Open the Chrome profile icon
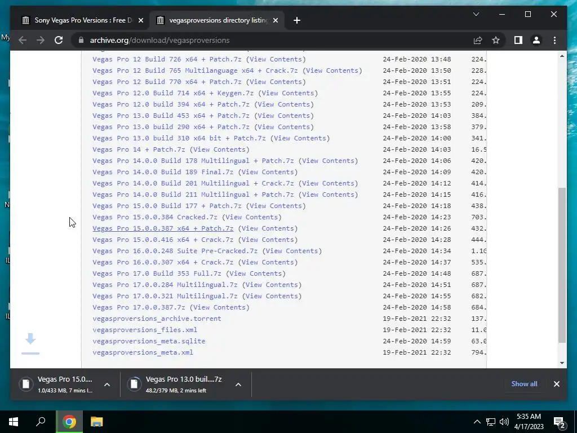 (x=536, y=40)
